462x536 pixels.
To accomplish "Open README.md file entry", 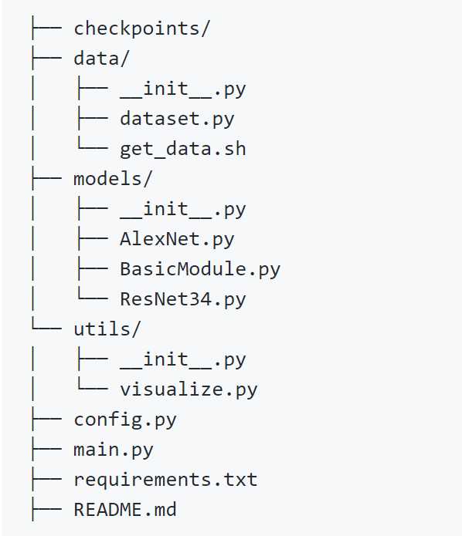I will pos(125,510).
